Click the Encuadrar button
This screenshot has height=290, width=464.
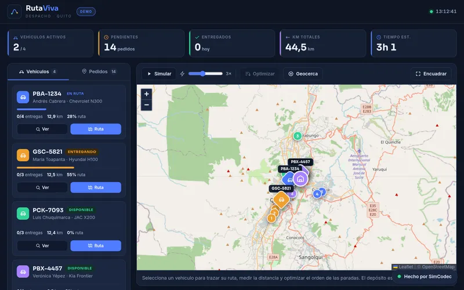[x=431, y=74]
